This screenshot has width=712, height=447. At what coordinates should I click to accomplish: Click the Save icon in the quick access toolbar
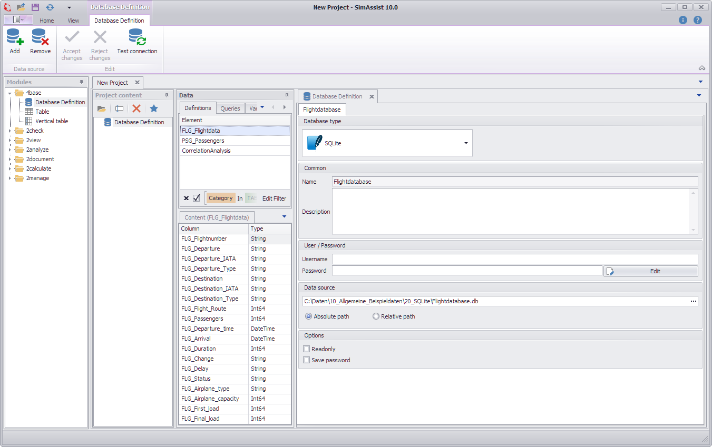tap(35, 7)
